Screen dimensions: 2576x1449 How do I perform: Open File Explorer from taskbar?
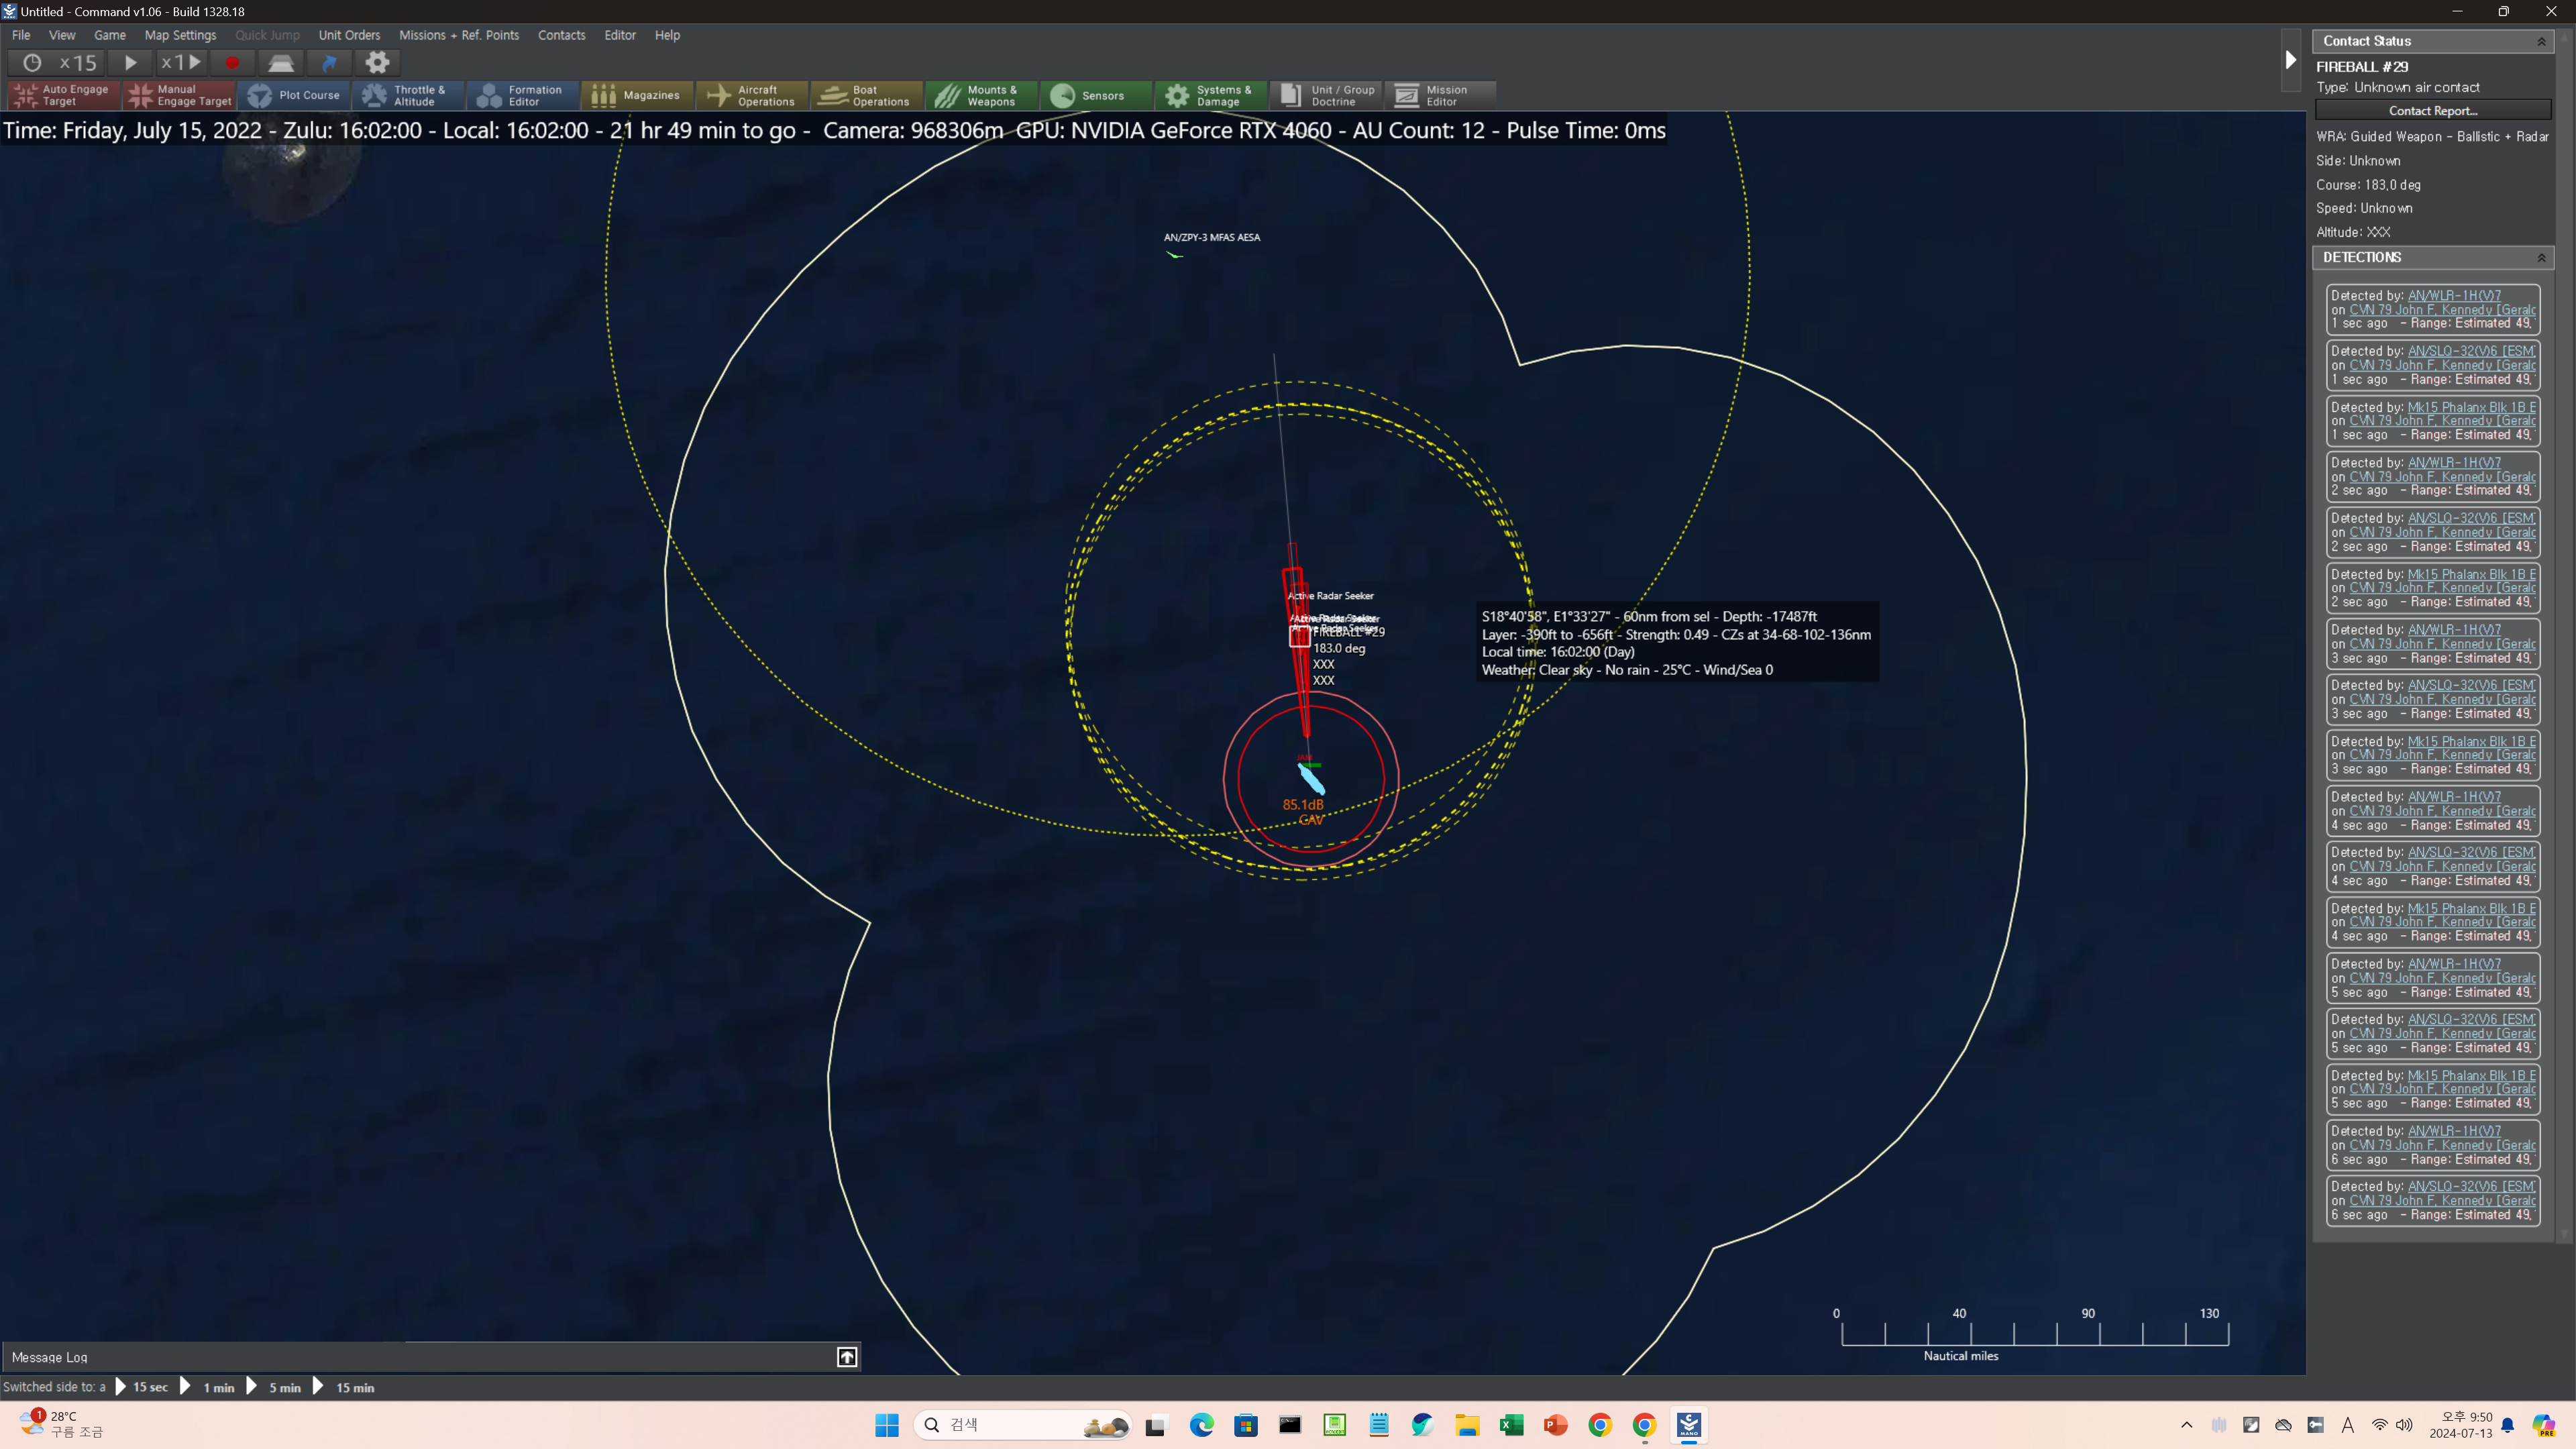(x=1466, y=1425)
